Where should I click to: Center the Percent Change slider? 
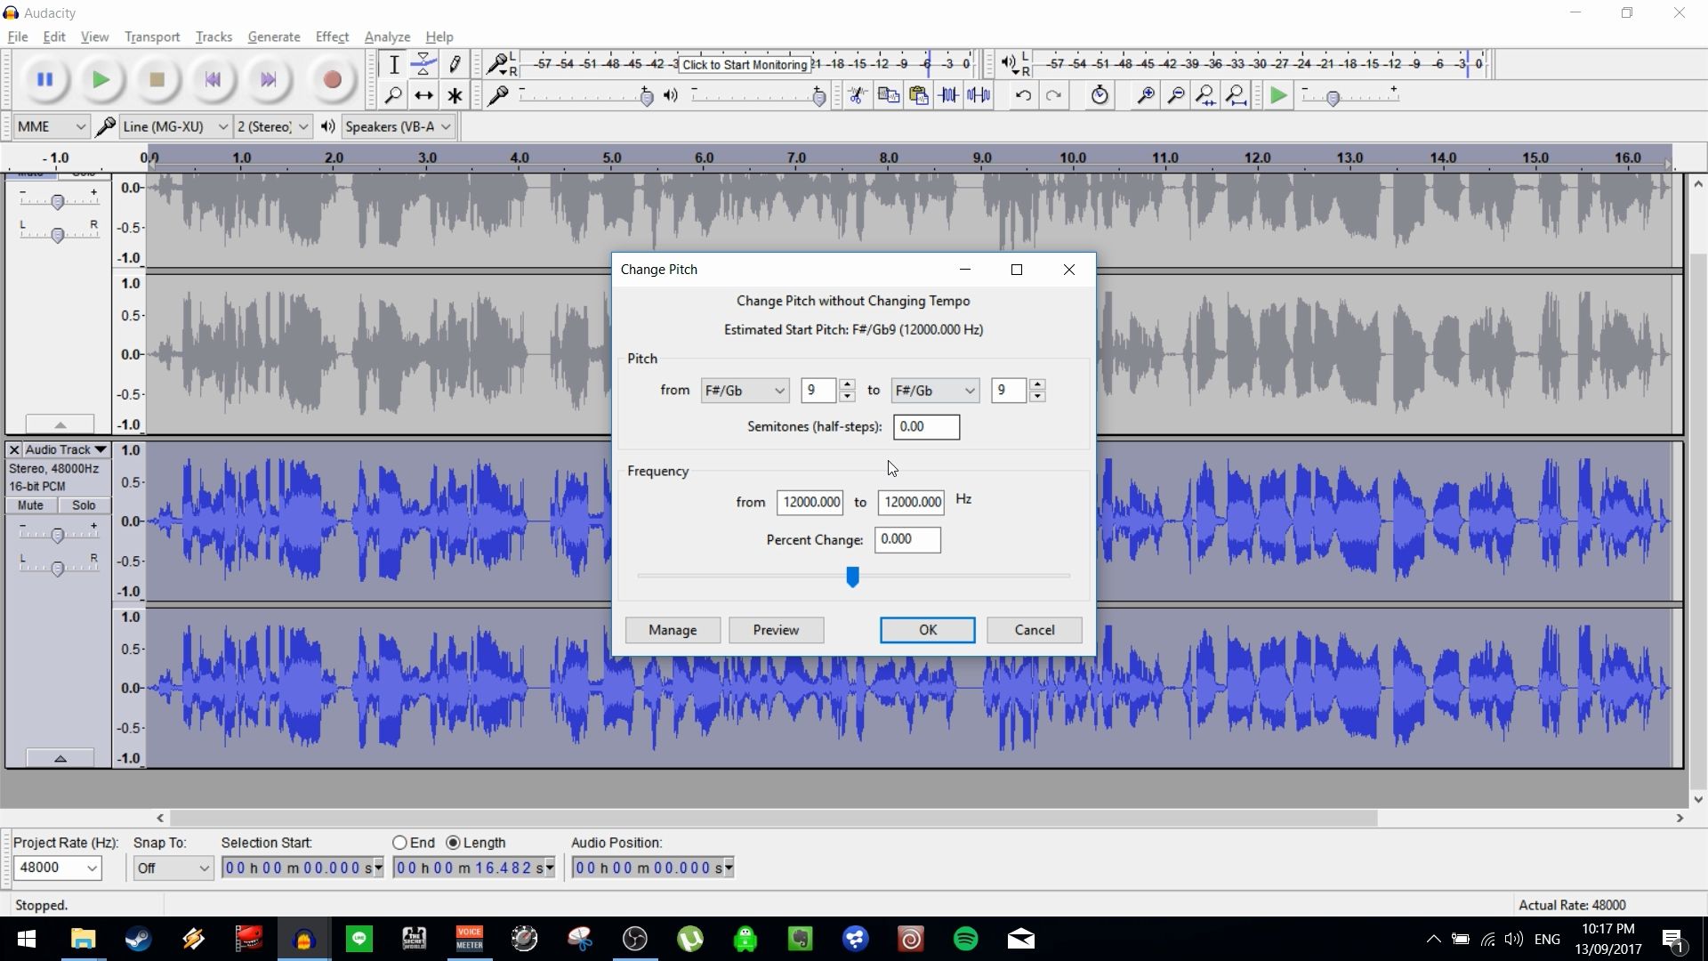[853, 577]
